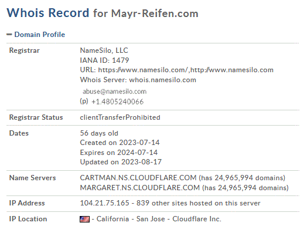This screenshot has width=300, height=226.
Task: Click the registrar URL https://www.namesilo.com
Action: [143, 70]
